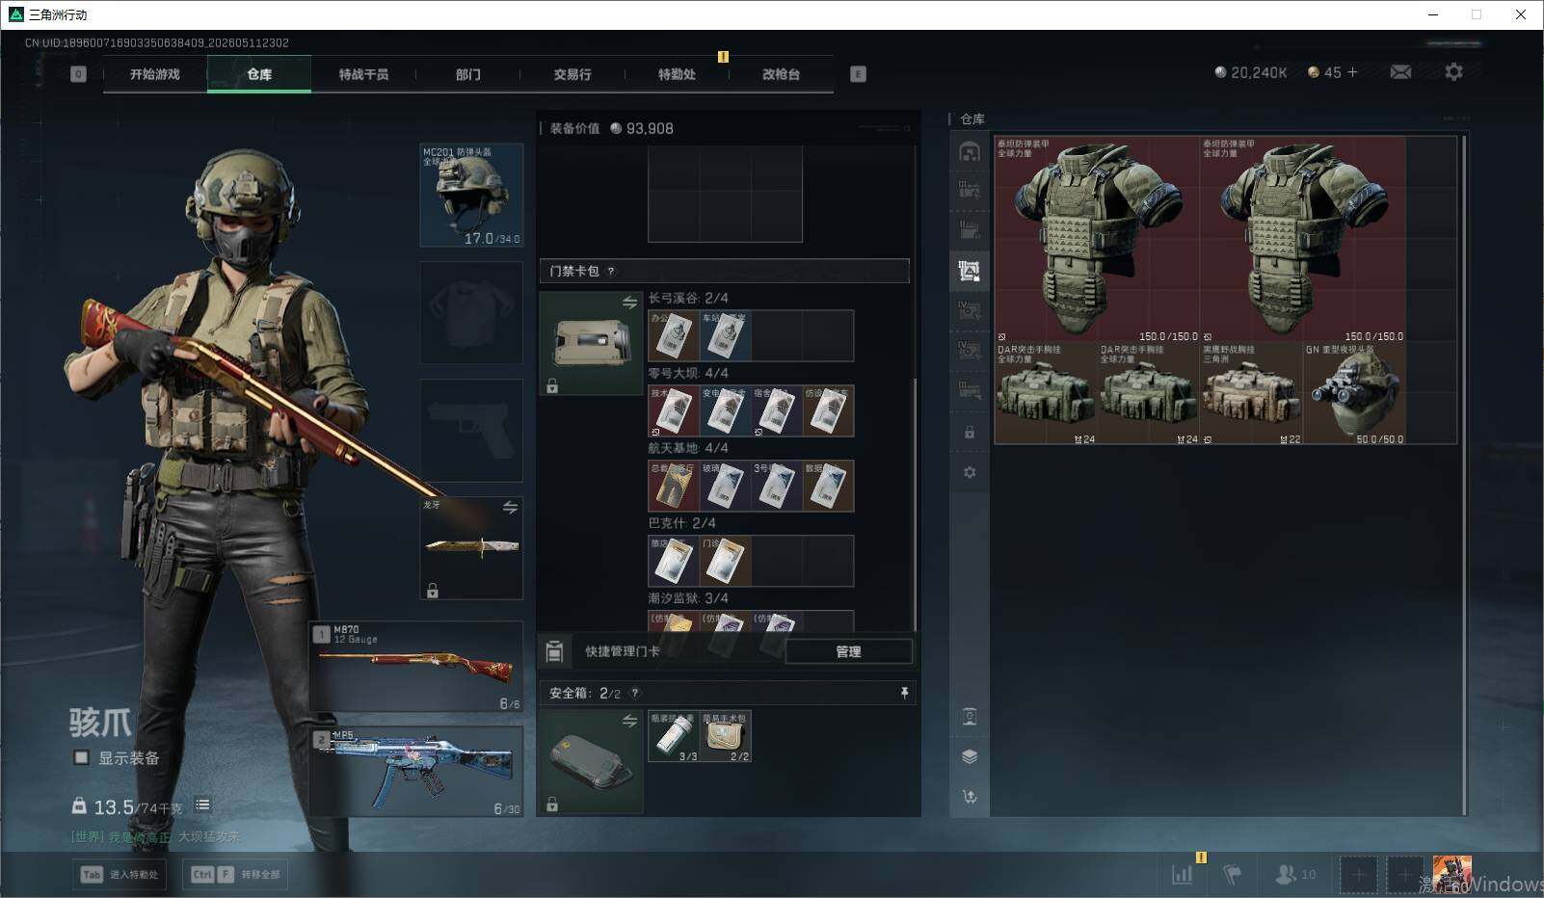Click the lock icon in the 仓库 sidebar

point(970,433)
